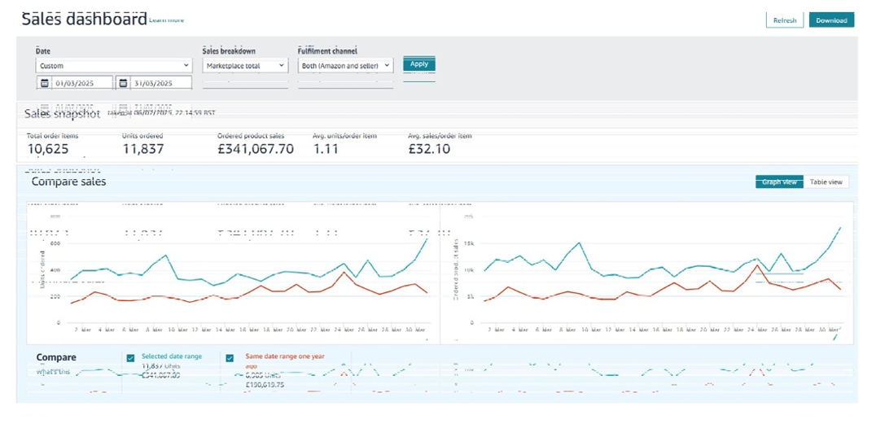Screen dimensions: 876x424
Task: Open the start date calendar icon
Action: [44, 83]
